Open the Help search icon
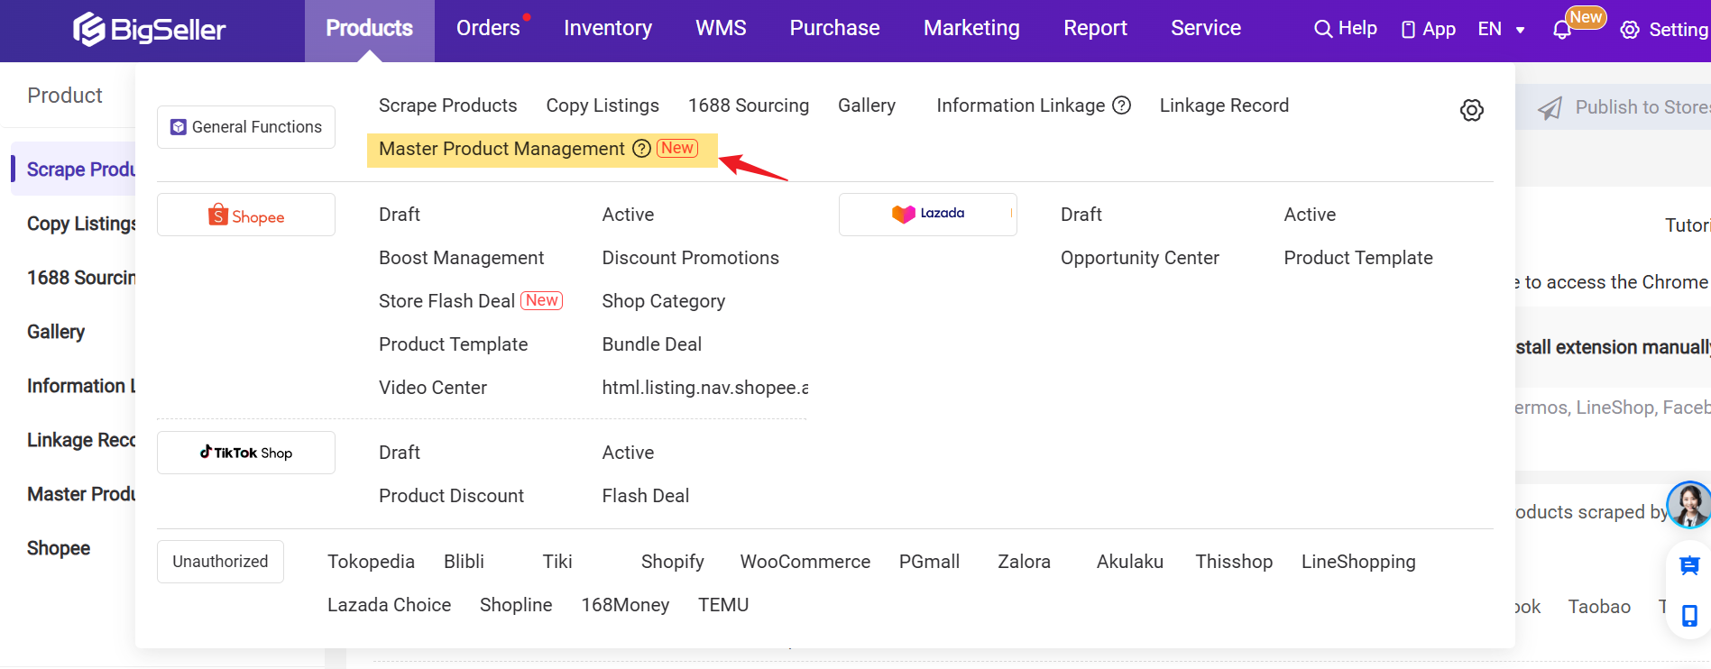This screenshot has width=1711, height=669. pyautogui.click(x=1322, y=29)
